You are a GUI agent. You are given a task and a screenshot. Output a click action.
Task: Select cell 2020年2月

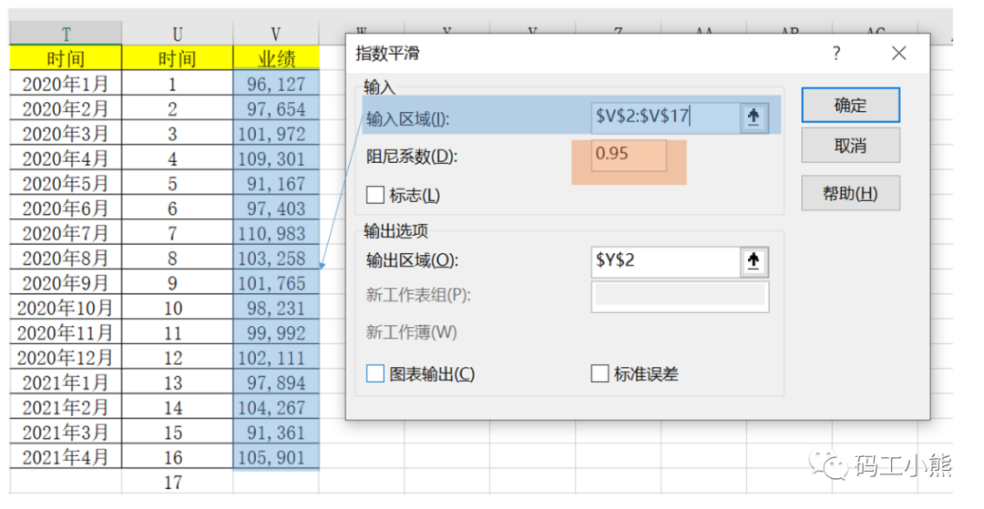click(x=66, y=108)
